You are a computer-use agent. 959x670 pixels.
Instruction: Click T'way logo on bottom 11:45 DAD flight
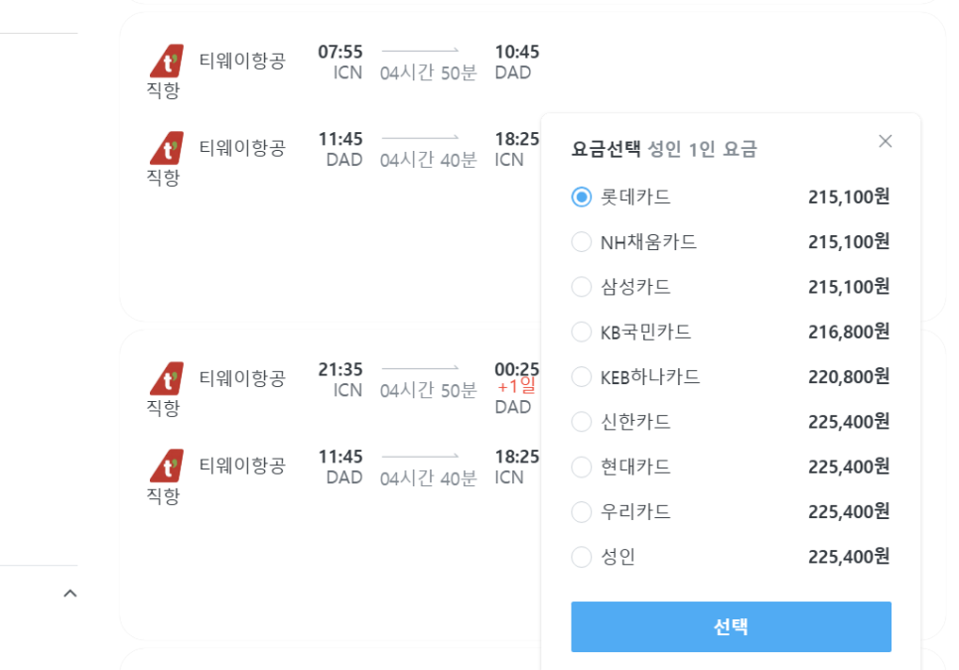(x=167, y=466)
